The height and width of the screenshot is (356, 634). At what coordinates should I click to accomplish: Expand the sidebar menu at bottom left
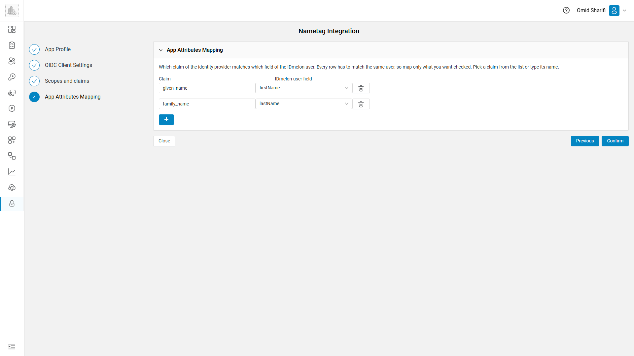click(x=12, y=346)
